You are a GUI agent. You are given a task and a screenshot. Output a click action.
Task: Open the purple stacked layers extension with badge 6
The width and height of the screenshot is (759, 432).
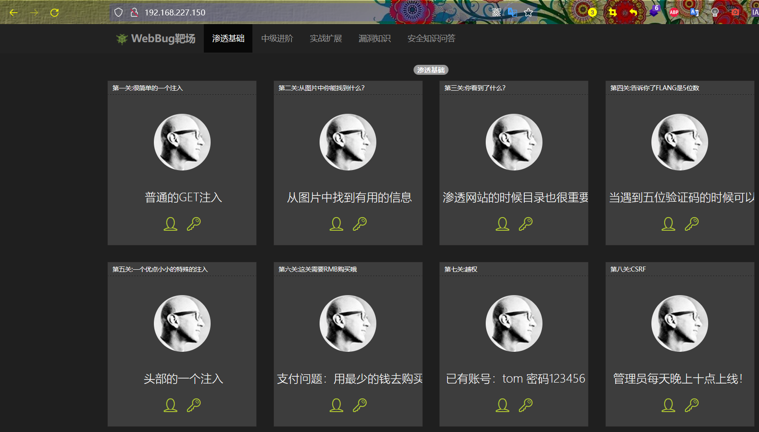point(654,11)
